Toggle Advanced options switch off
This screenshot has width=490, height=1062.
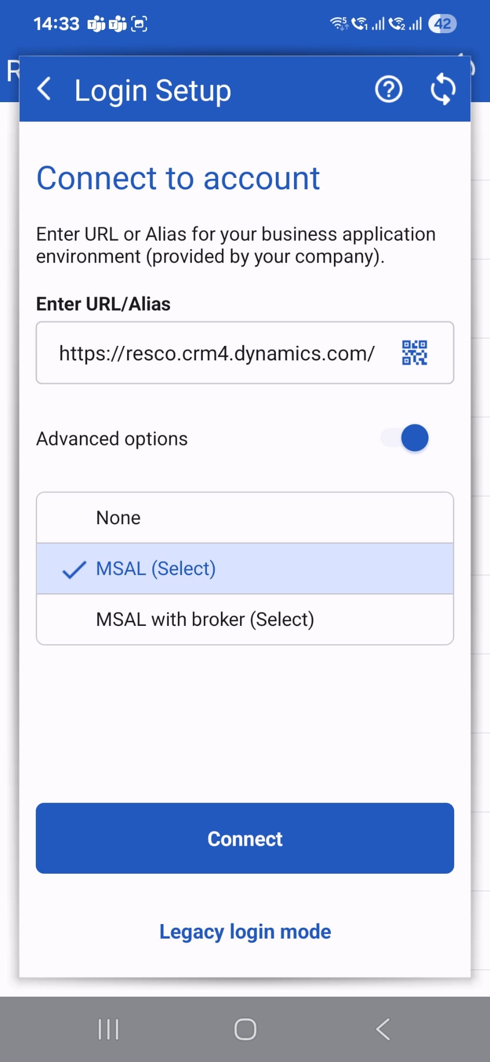pos(405,438)
